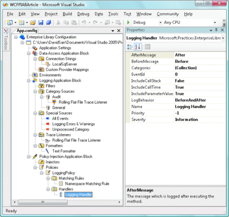Select the LoggingPolicy tree node
Viewport: 229px width, 217px height.
click(64, 173)
